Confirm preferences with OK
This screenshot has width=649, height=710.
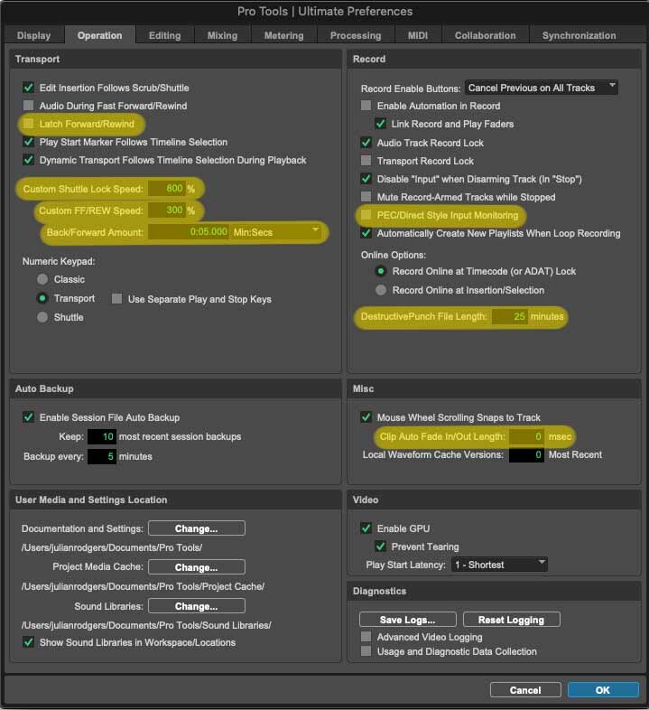point(603,690)
